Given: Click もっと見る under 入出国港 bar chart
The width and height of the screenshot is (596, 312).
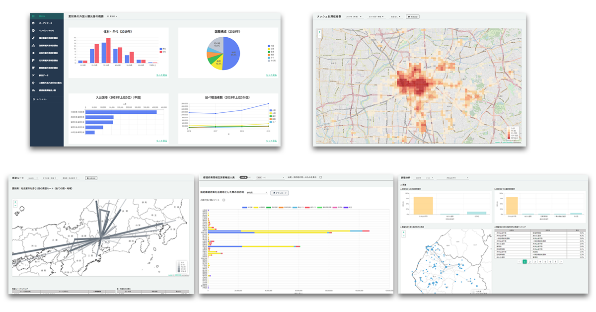Looking at the screenshot, I should tap(162, 141).
